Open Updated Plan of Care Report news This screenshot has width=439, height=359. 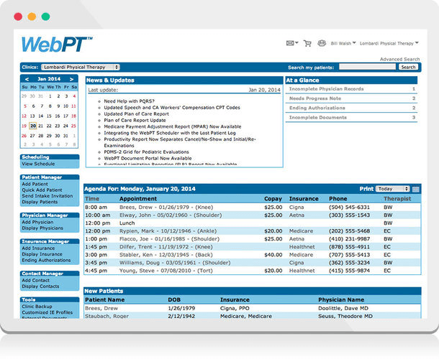click(136, 114)
